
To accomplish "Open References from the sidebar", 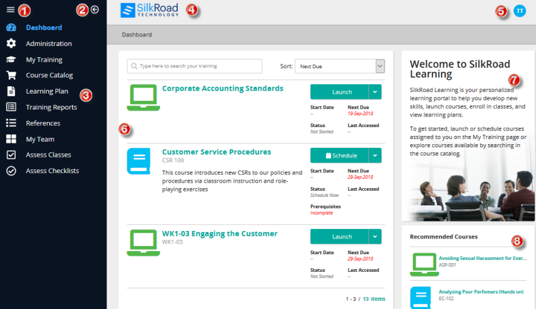I will click(43, 123).
